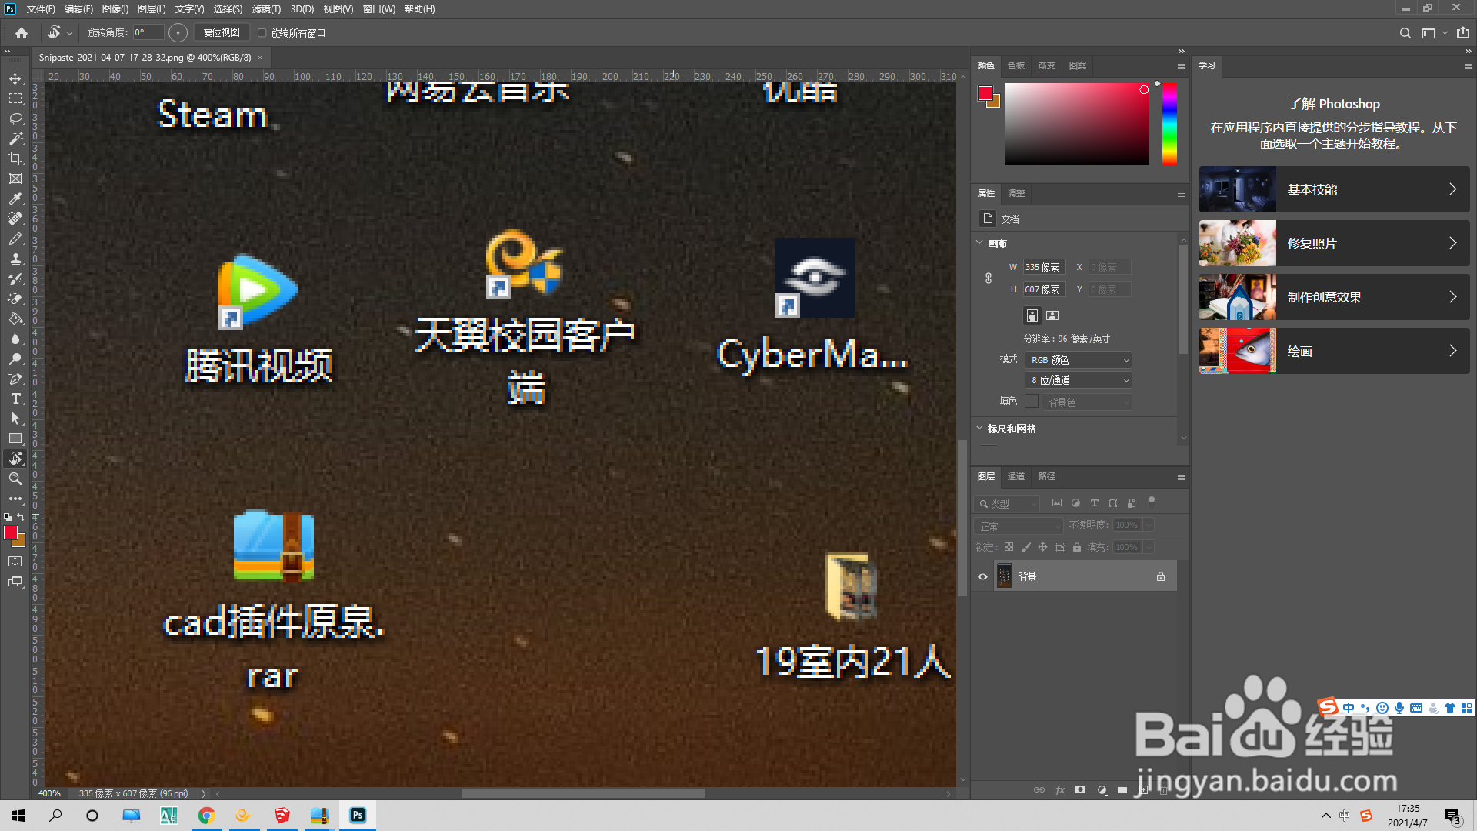This screenshot has height=831, width=1477.
Task: Go to Photoshop Home screen
Action: tap(22, 33)
